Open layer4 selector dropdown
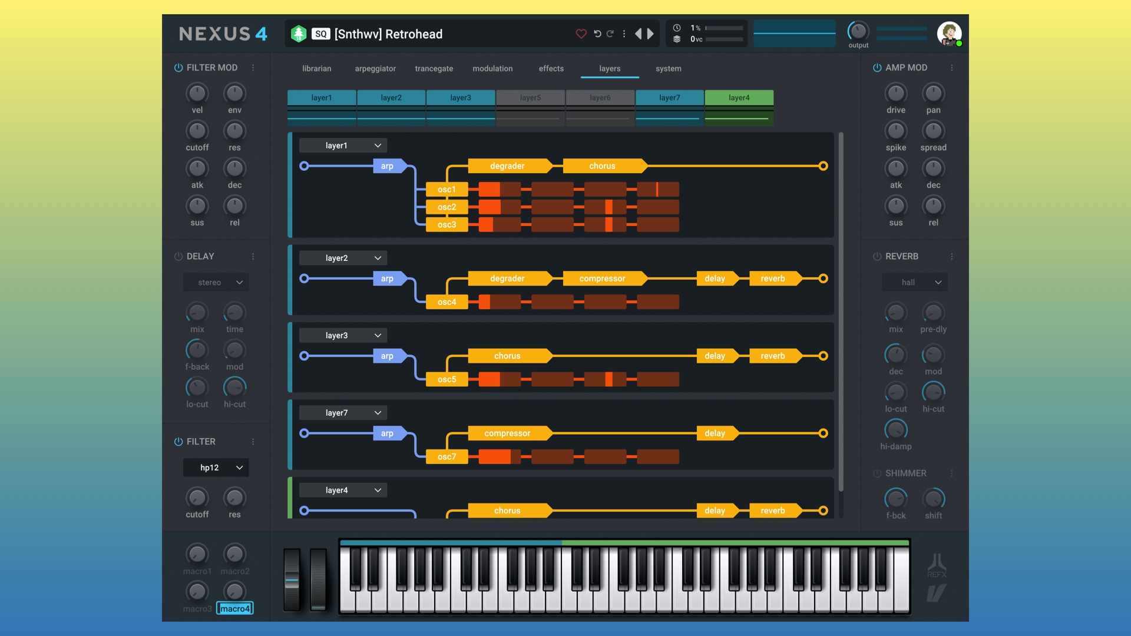 pos(343,491)
